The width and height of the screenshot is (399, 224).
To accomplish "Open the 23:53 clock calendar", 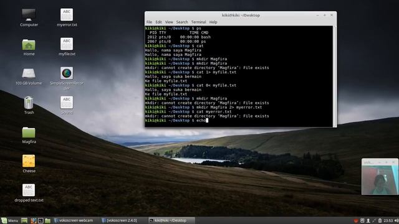I will [388, 220].
